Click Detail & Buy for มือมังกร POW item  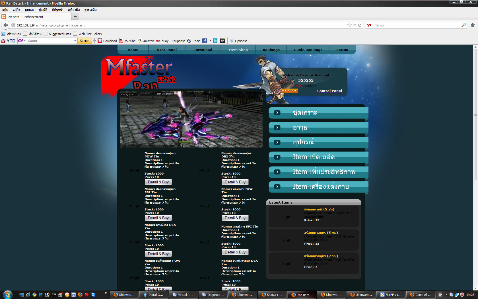[235, 218]
